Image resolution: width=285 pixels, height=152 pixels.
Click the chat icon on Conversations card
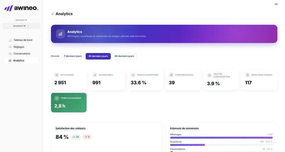coord(171,75)
